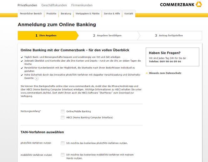Open the Wertpapiere & Märkte tab
Screen dimensions: 208x162
point(87,13)
